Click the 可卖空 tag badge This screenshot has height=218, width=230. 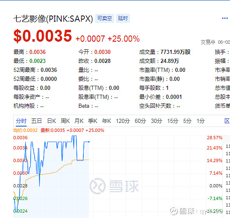(x=105, y=18)
